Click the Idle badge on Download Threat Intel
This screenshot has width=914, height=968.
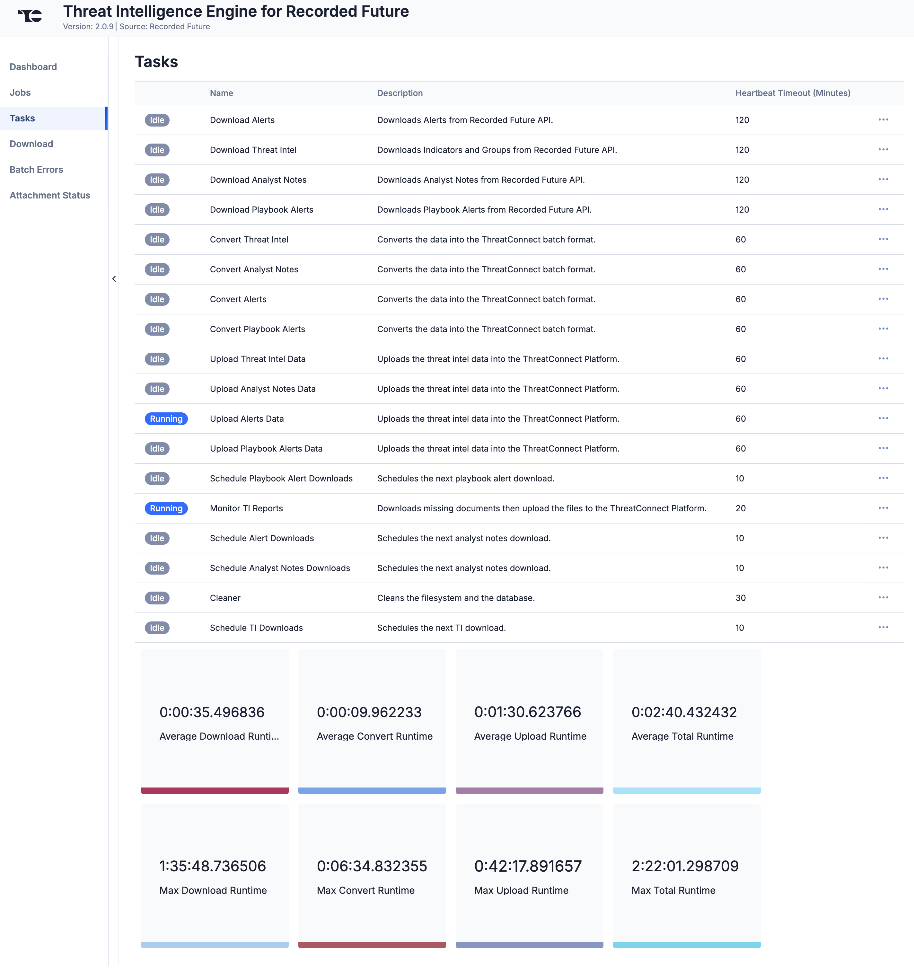157,150
